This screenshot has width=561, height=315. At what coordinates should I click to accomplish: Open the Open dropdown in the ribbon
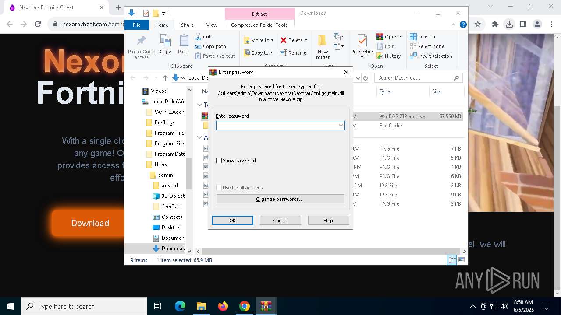click(389, 37)
